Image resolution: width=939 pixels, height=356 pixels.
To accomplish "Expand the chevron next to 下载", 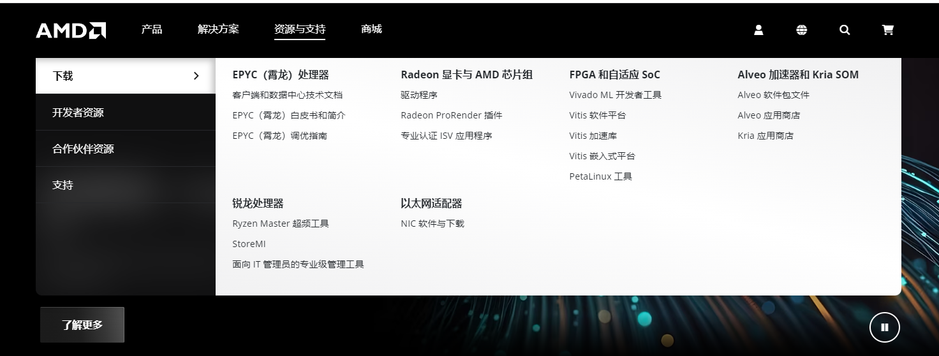I will pyautogui.click(x=196, y=76).
